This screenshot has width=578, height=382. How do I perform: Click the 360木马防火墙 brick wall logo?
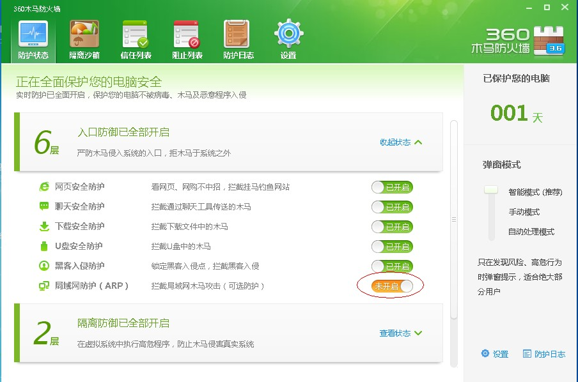549,40
